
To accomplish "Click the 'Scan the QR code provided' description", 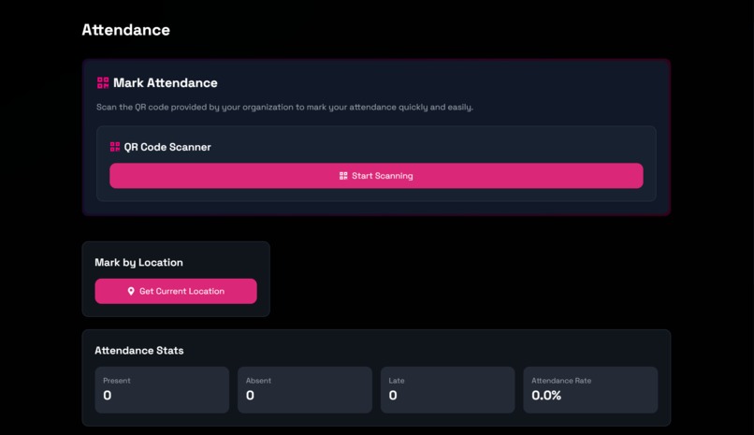I will (x=284, y=108).
